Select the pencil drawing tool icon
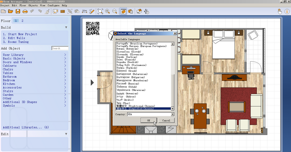Screen dimensions: 291x152 pos(92,11)
